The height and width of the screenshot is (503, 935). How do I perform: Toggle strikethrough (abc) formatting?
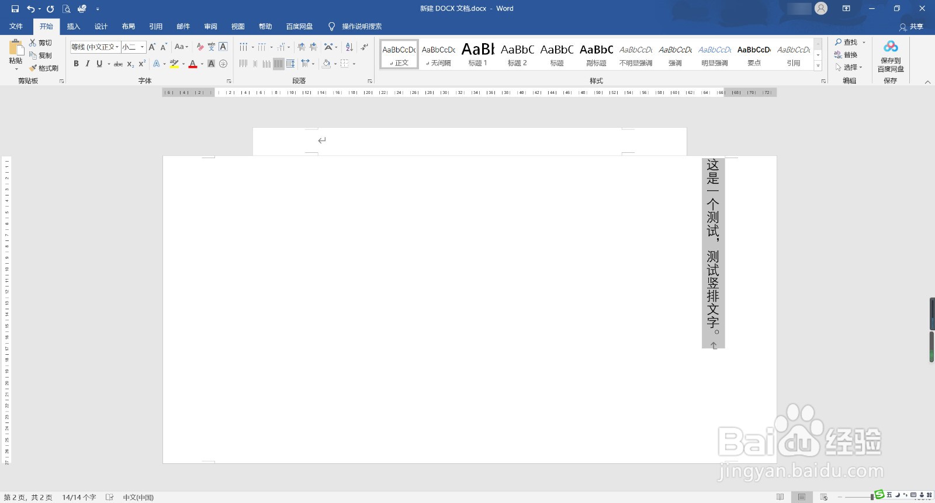[118, 64]
